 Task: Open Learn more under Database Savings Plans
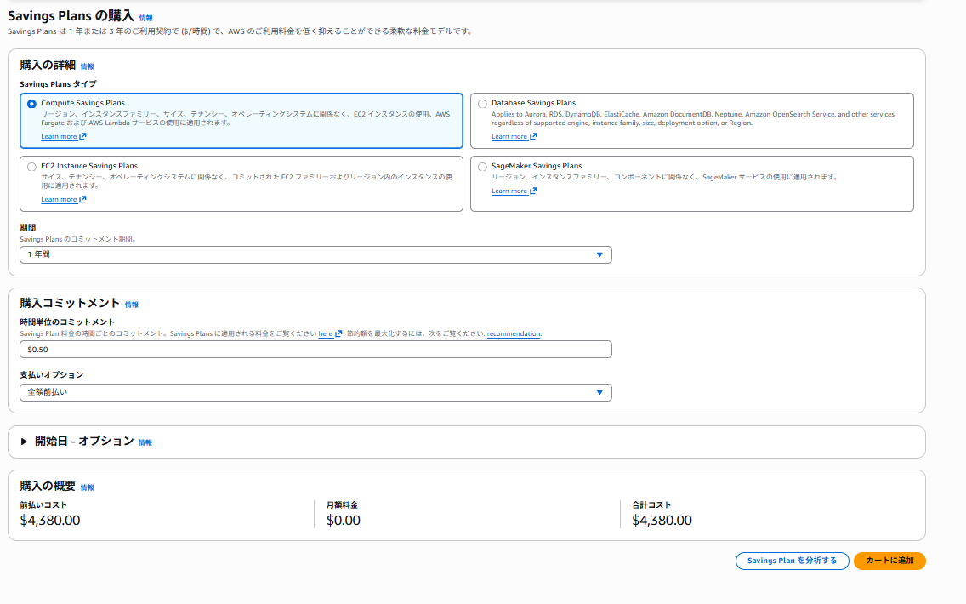[x=509, y=137]
